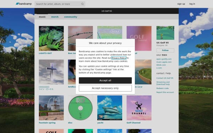Click the US Golf 95 profile picture
The width and height of the screenshot is (213, 133).
[165, 33]
